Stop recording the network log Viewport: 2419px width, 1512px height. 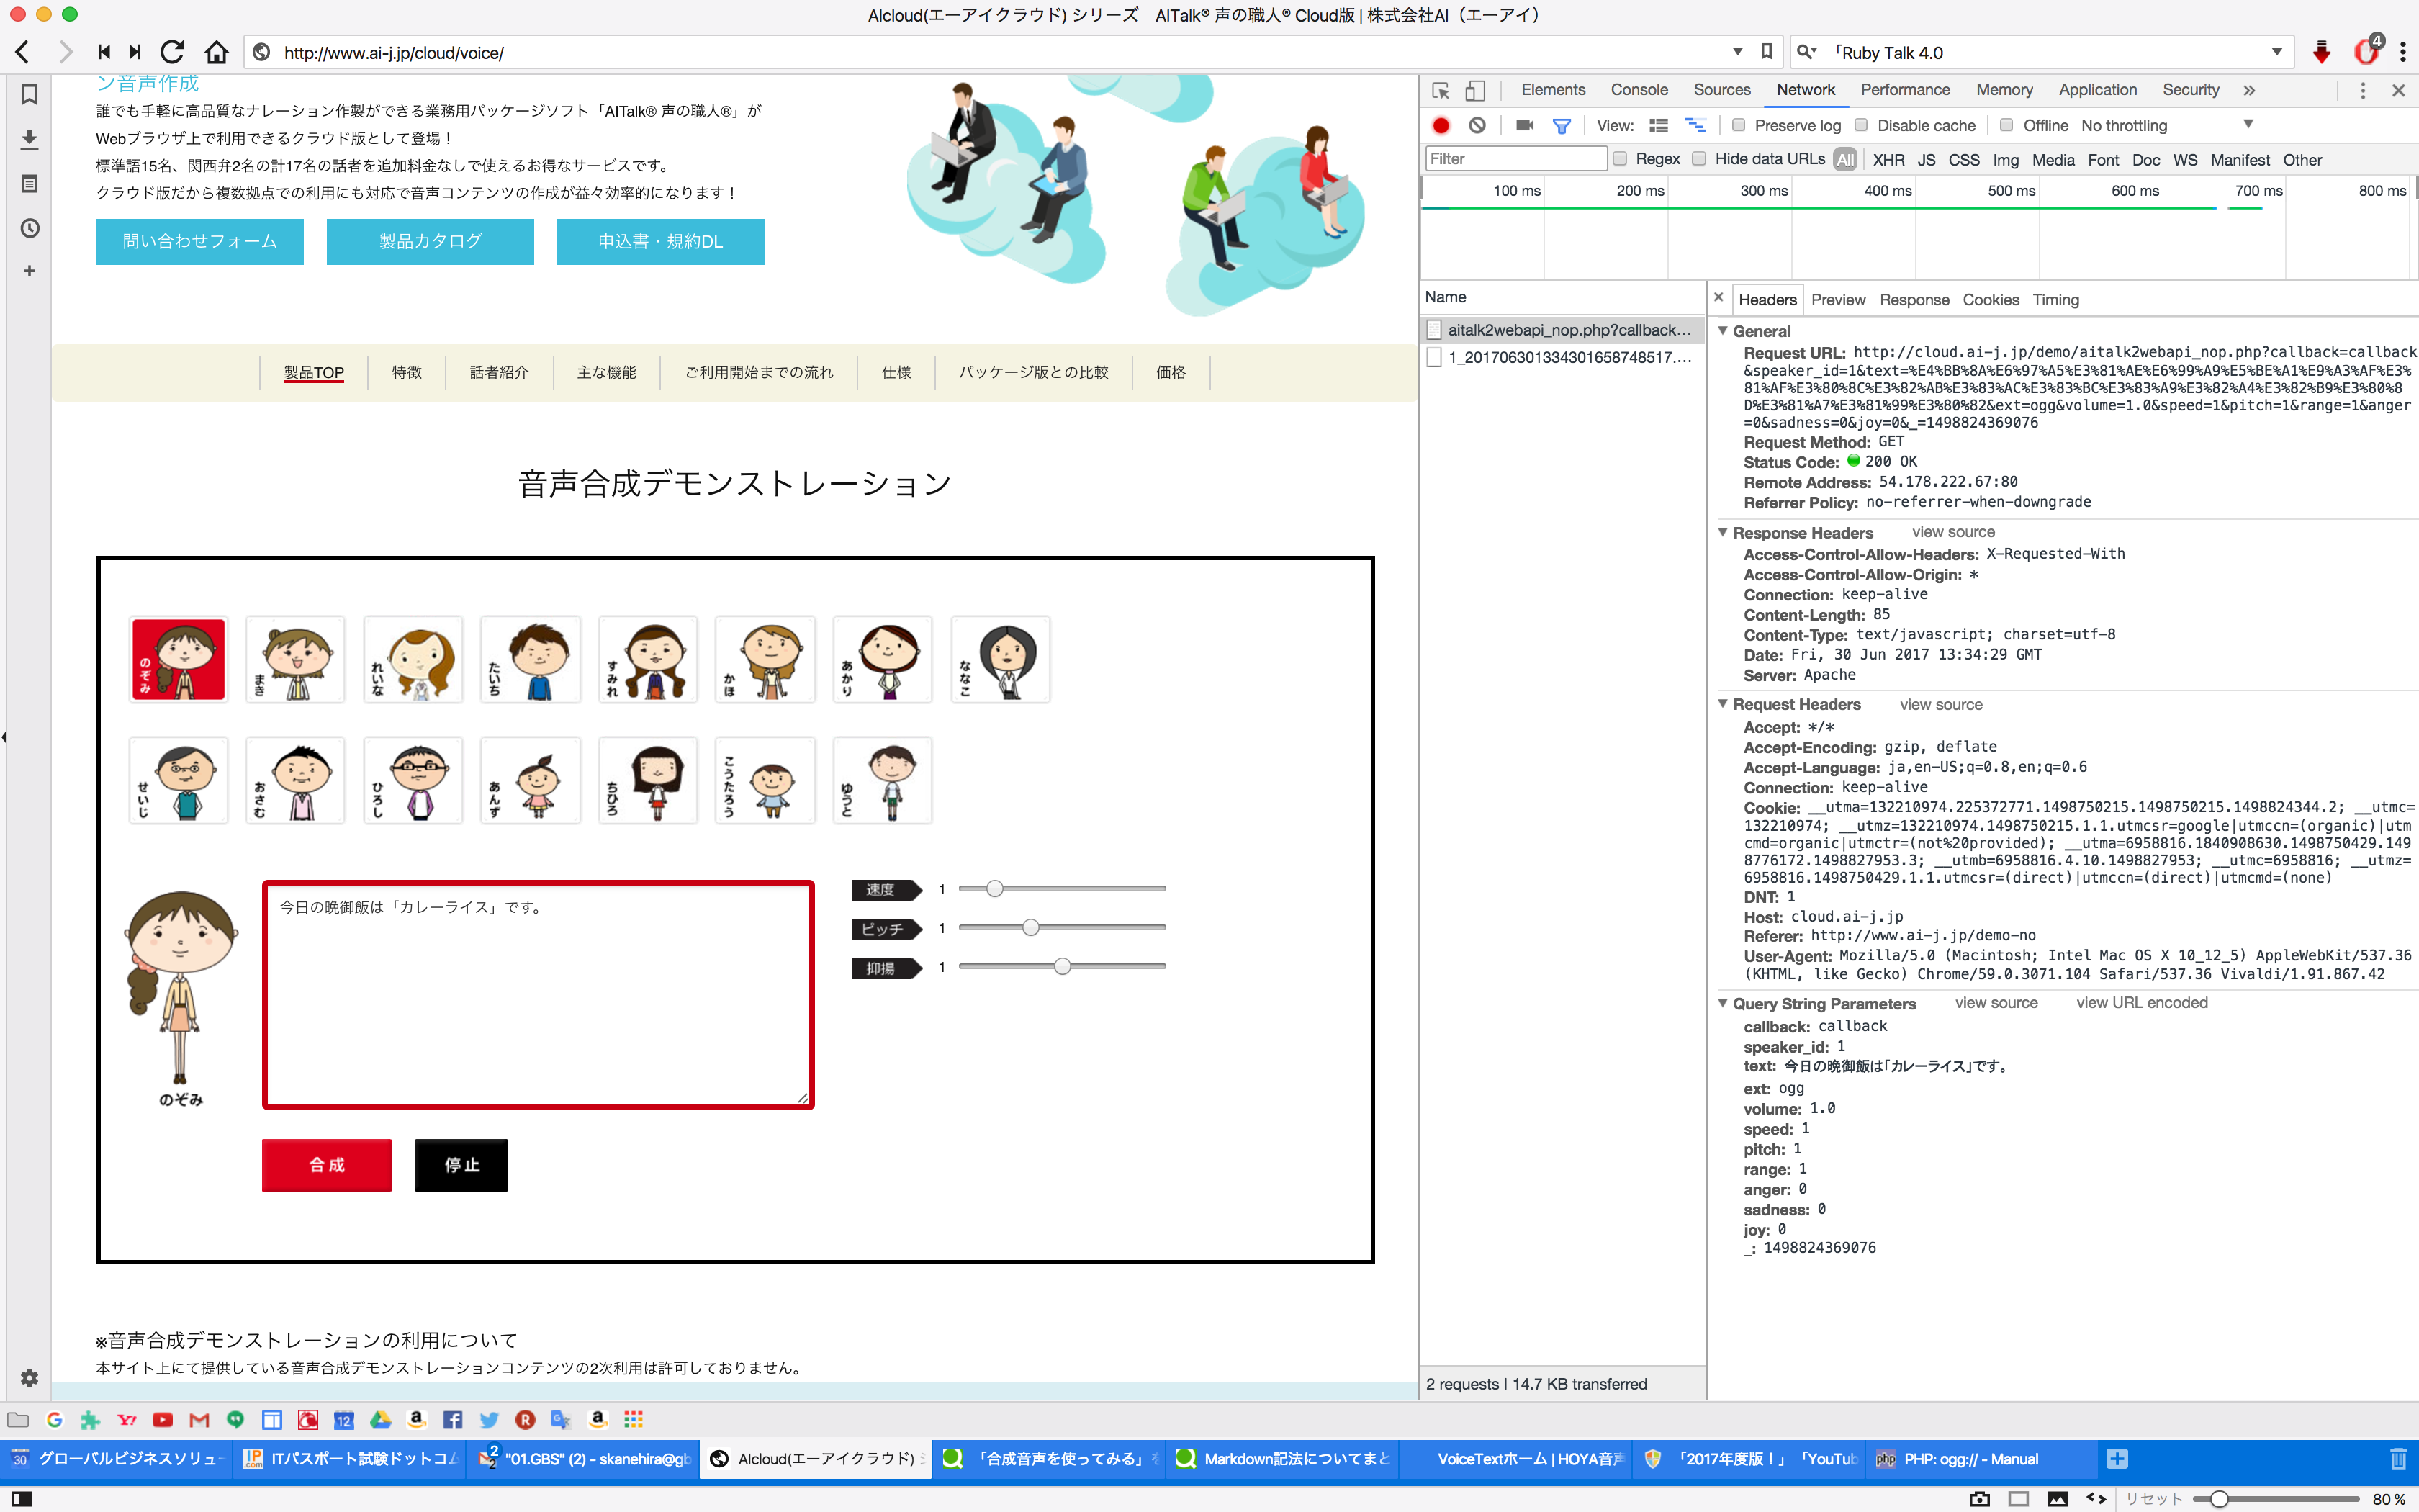(x=1441, y=125)
